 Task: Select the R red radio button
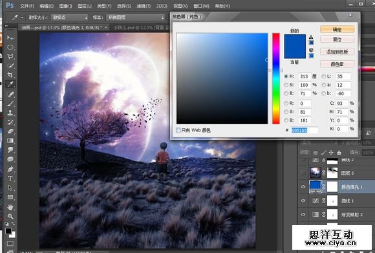[286, 103]
